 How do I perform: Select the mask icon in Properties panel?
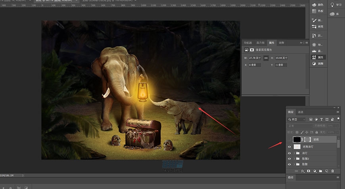252,50
